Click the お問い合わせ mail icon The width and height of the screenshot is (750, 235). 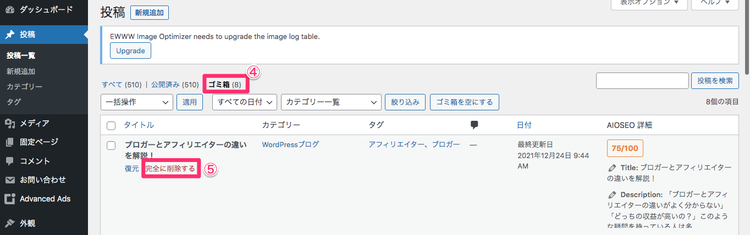[x=10, y=180]
